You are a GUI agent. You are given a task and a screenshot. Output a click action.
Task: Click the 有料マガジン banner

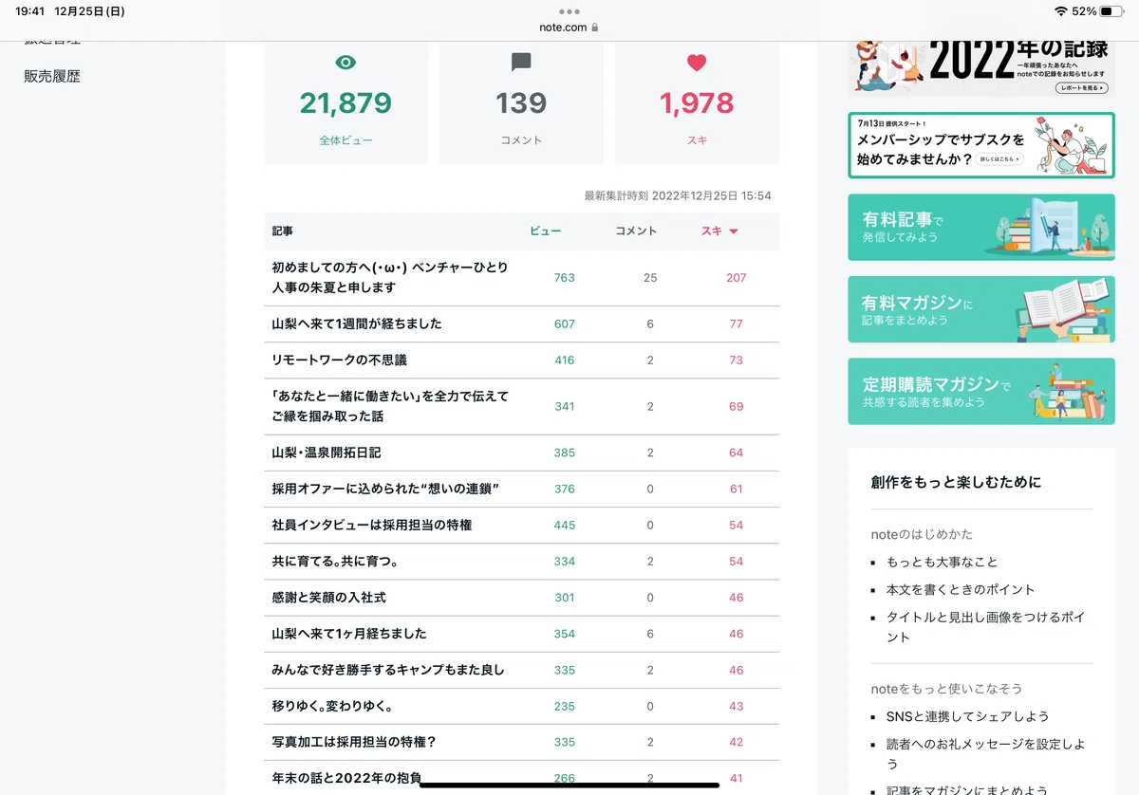[981, 309]
